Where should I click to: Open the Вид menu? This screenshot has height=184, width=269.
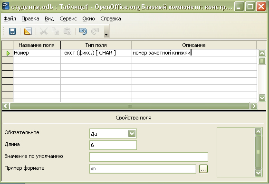click(x=49, y=18)
